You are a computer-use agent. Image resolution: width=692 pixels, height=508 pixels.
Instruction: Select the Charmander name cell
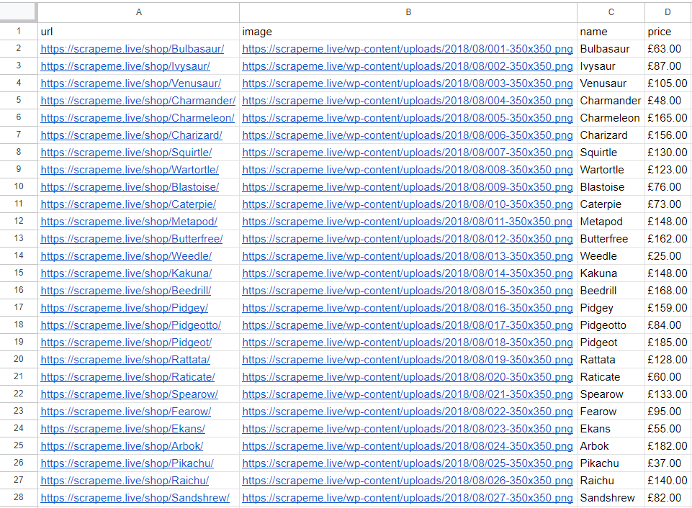pyautogui.click(x=611, y=101)
